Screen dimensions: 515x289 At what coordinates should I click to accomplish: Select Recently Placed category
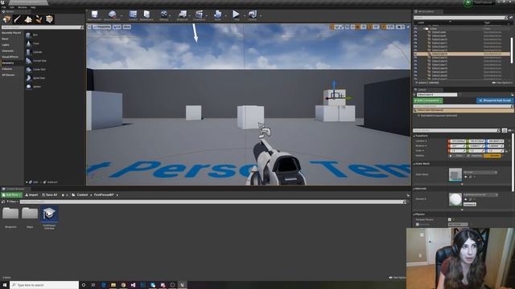pos(12,33)
